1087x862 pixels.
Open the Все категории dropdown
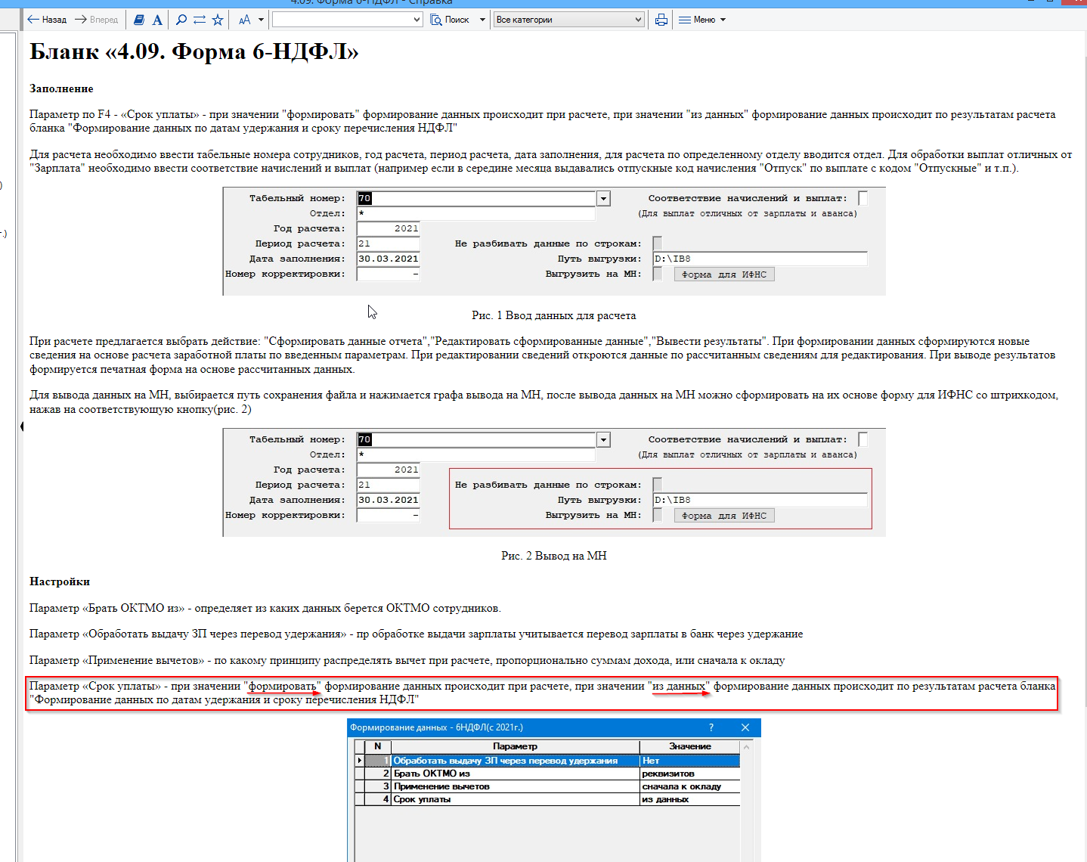(569, 20)
